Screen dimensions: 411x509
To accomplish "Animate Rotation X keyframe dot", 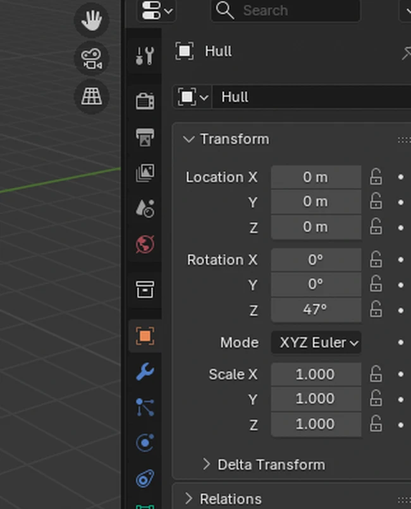I will point(401,260).
